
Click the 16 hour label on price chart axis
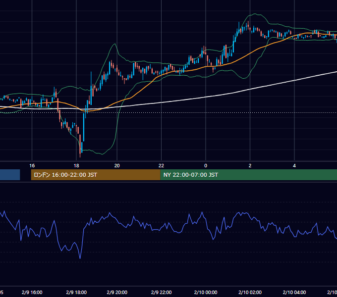[x=32, y=166]
